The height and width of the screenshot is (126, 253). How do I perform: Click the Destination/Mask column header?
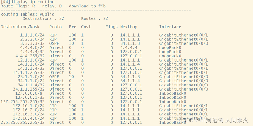[x=20, y=27]
